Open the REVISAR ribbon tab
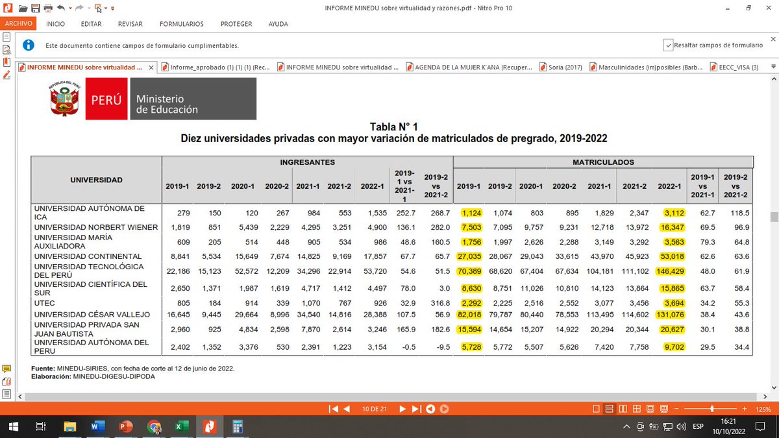779x438 pixels. coord(130,24)
